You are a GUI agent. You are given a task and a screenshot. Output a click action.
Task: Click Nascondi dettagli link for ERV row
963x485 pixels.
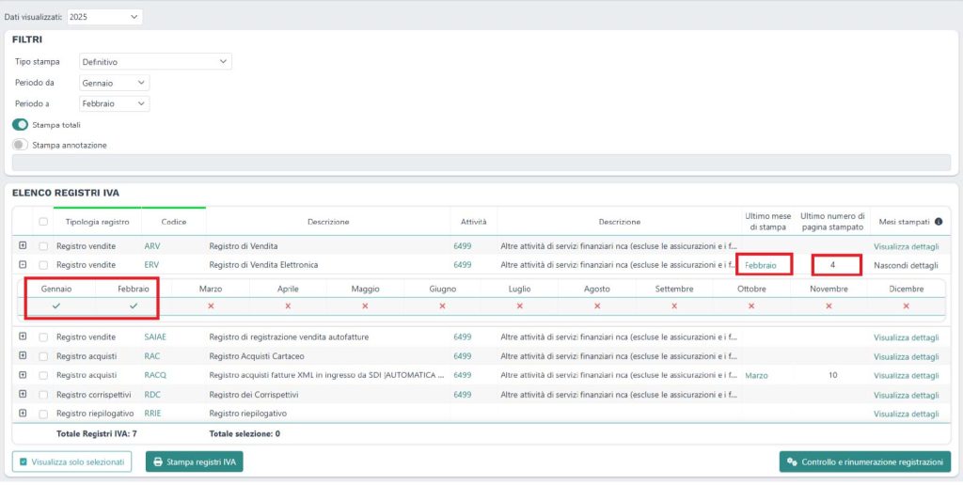906,265
